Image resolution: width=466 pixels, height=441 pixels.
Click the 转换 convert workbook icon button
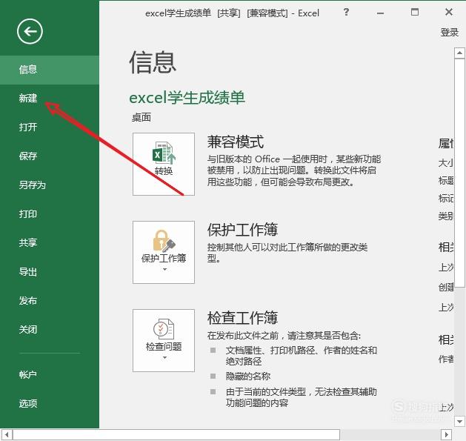tap(164, 164)
